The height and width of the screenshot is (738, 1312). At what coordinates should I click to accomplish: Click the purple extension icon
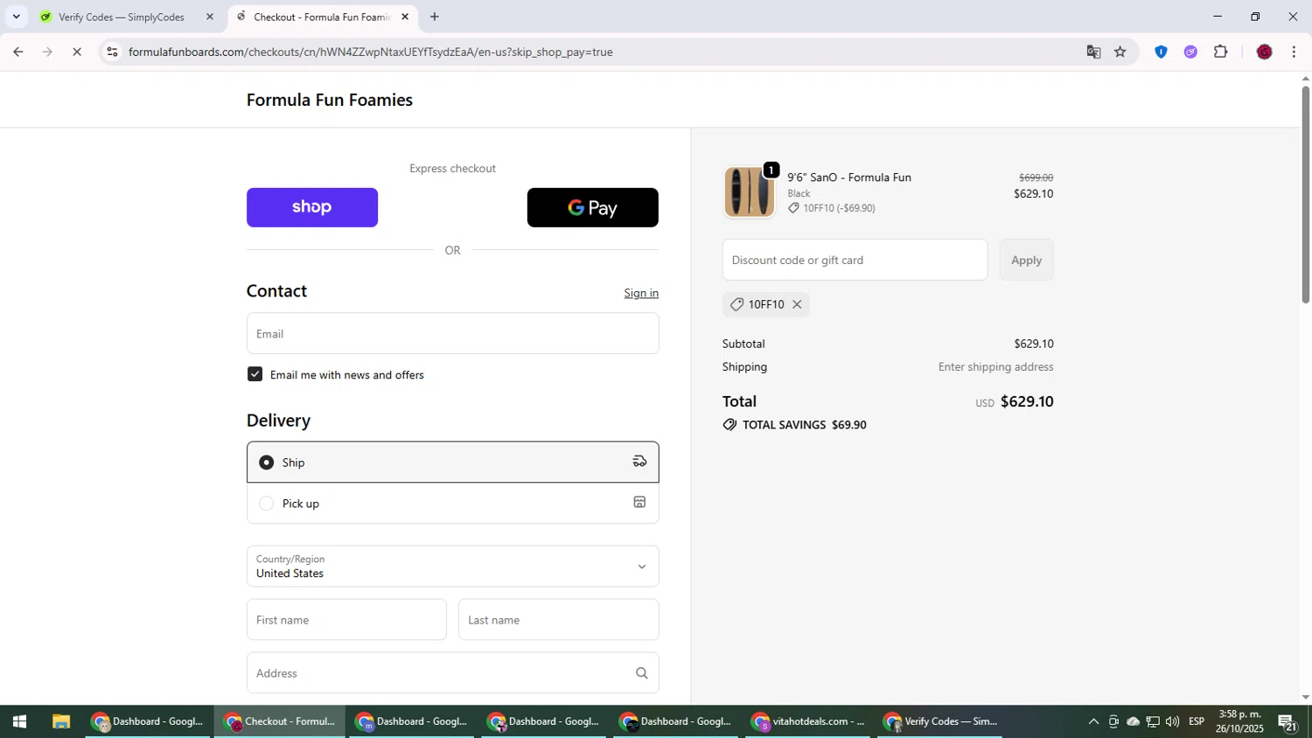click(x=1190, y=52)
